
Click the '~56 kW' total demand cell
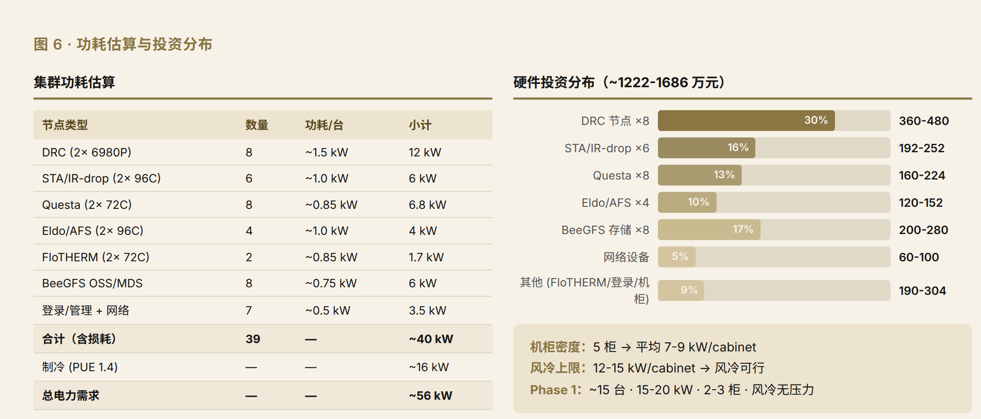(x=431, y=396)
